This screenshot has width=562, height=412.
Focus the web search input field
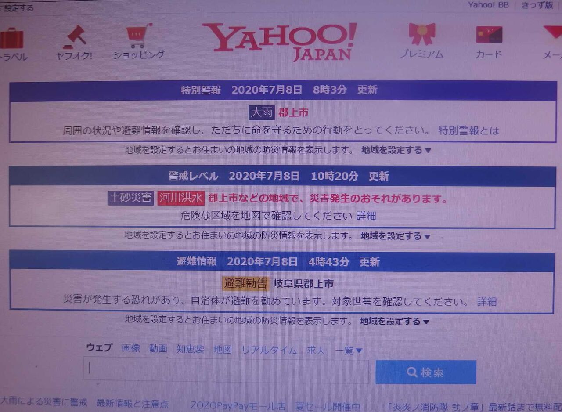tap(226, 371)
